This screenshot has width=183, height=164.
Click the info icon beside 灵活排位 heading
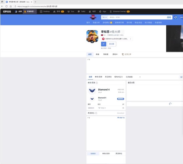point(96,113)
